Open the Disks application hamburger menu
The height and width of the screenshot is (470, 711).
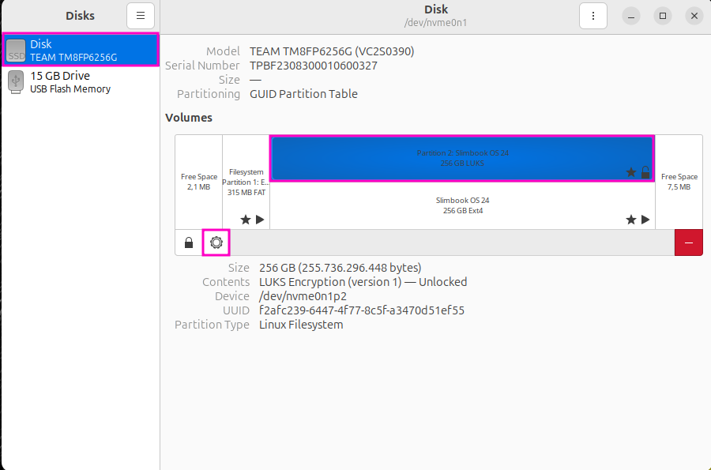coord(141,16)
